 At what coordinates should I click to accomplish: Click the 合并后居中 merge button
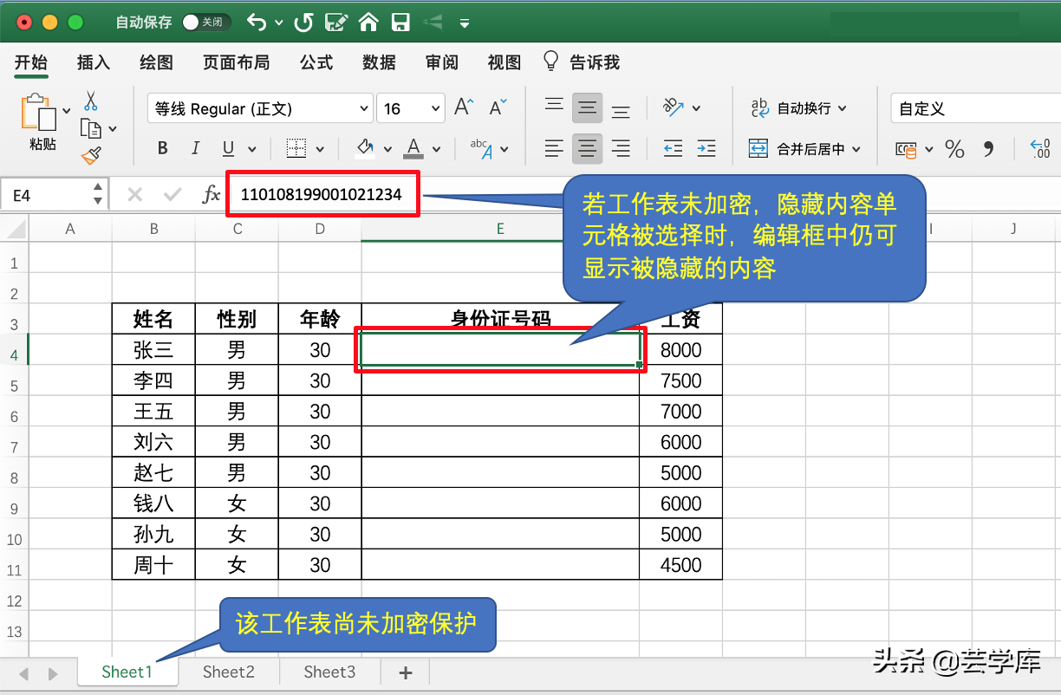coord(804,149)
